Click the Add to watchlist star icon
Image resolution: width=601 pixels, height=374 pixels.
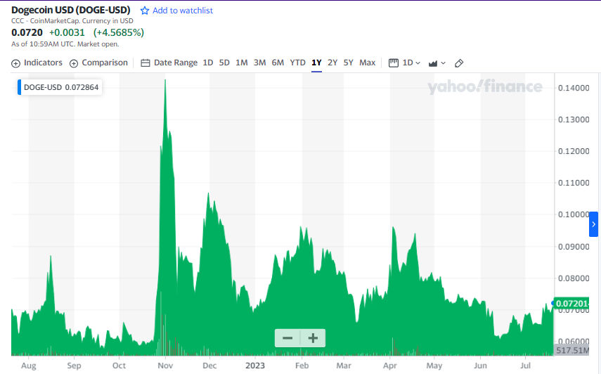point(145,11)
